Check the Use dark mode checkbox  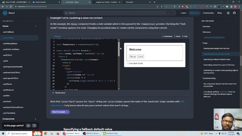(128, 63)
